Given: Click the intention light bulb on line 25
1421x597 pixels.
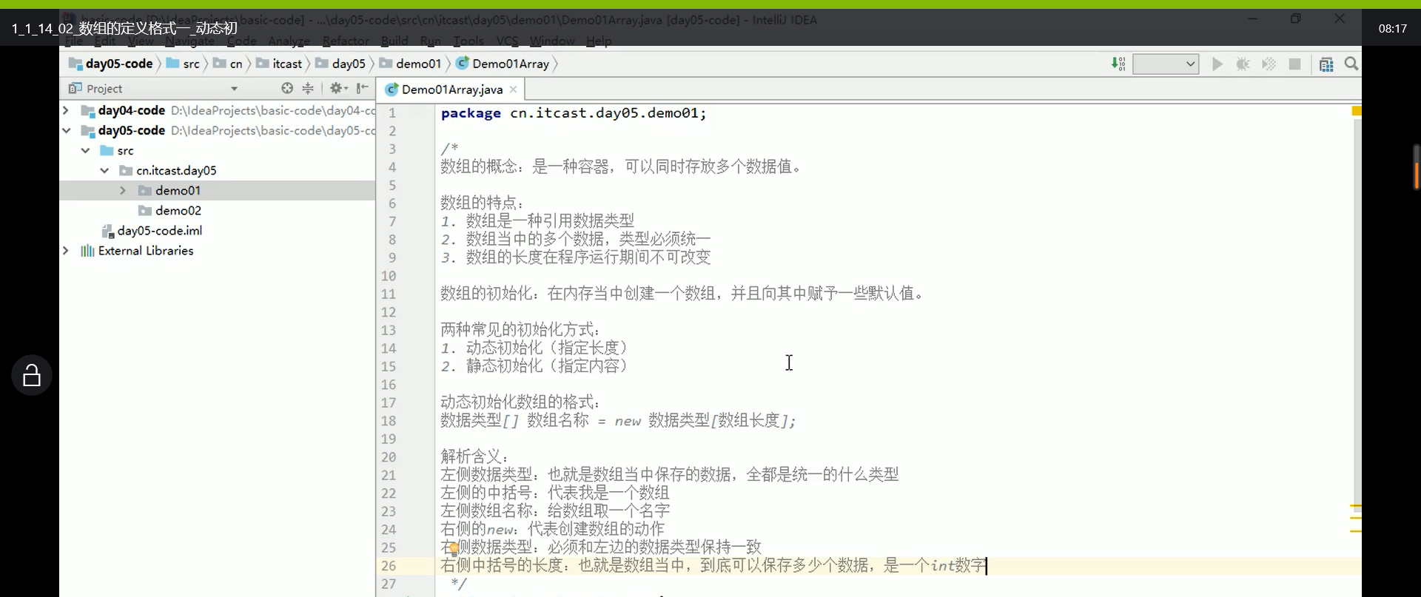Looking at the screenshot, I should click(454, 549).
